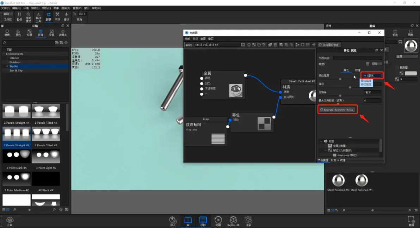
Task: Choose the 3 Panels Tilted 4K environment
Action: 46,134
